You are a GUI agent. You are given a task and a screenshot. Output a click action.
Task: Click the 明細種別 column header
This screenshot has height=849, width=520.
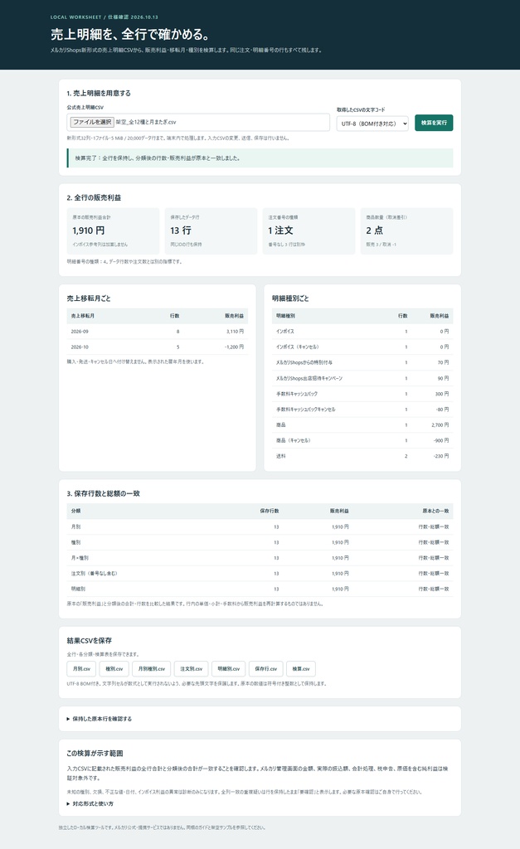click(x=285, y=316)
